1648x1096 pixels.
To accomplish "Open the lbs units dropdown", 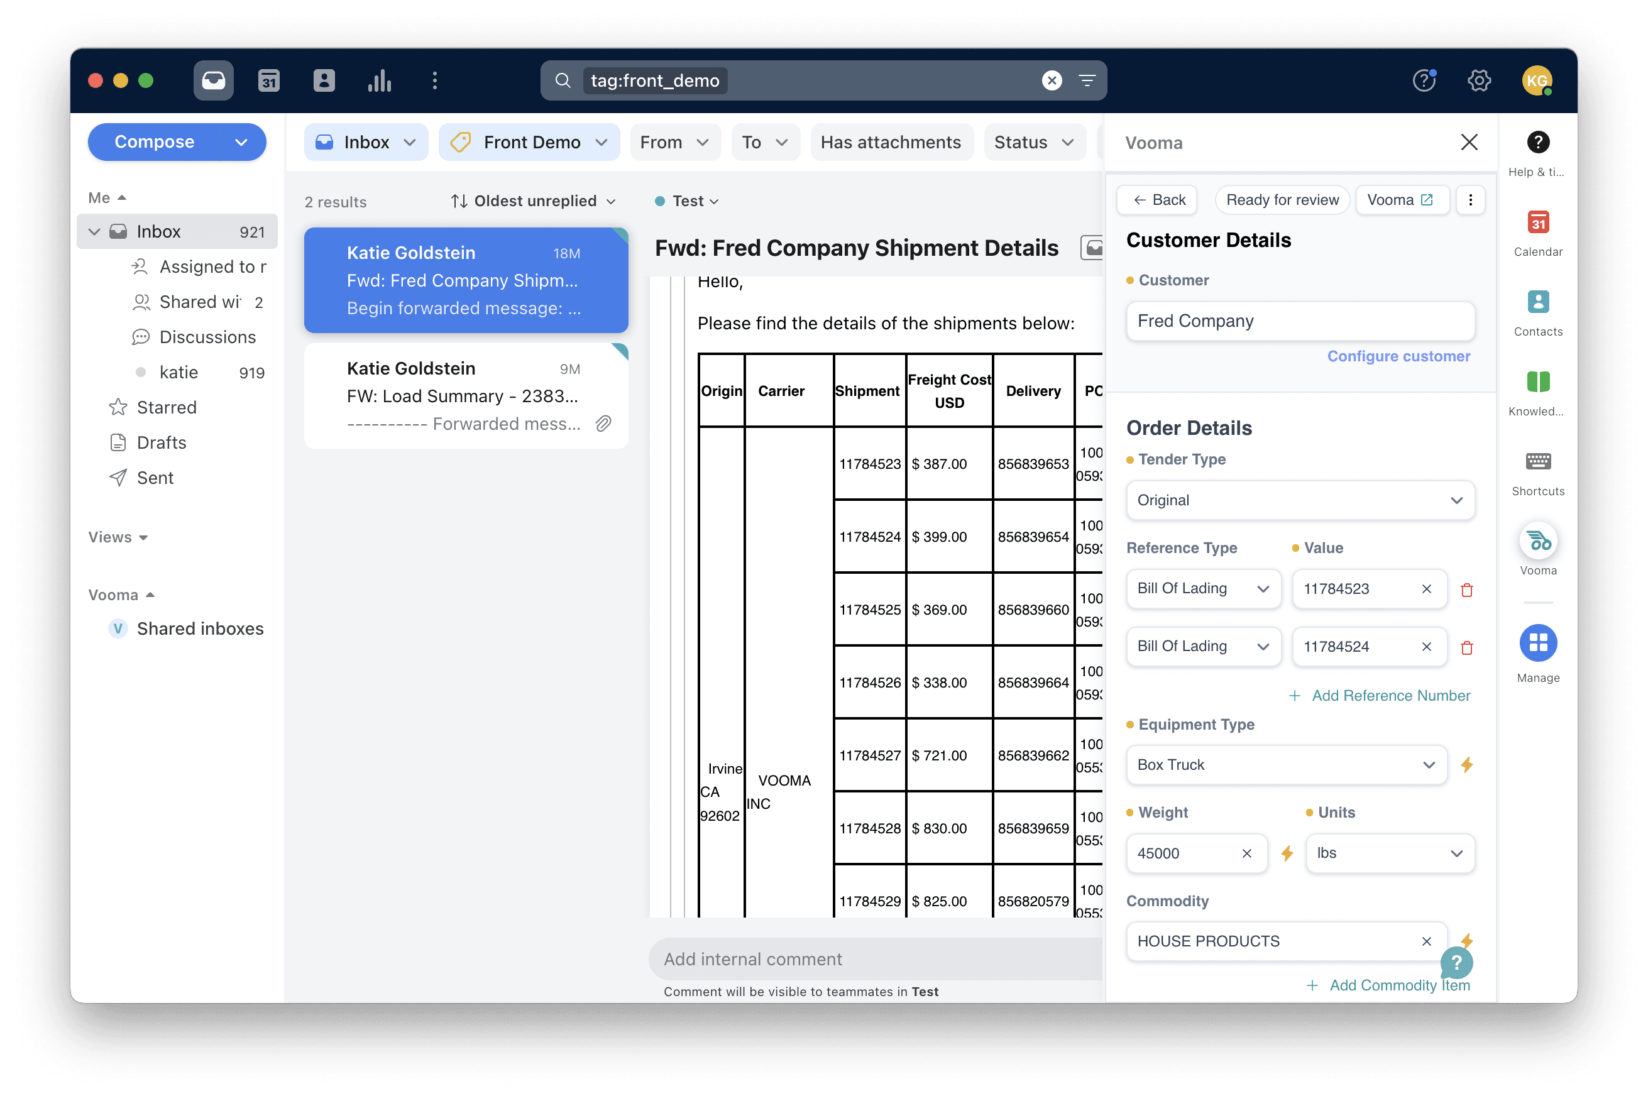I will [x=1390, y=853].
